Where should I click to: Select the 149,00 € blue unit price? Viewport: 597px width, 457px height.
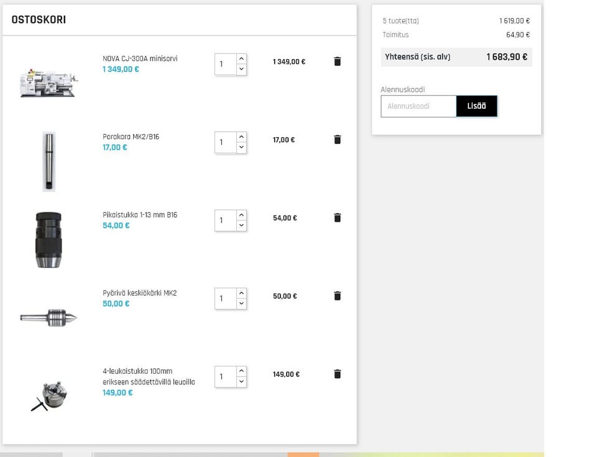(118, 392)
